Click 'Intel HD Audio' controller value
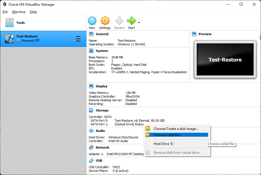This screenshot has height=175, width=261. pyautogui.click(x=118, y=141)
